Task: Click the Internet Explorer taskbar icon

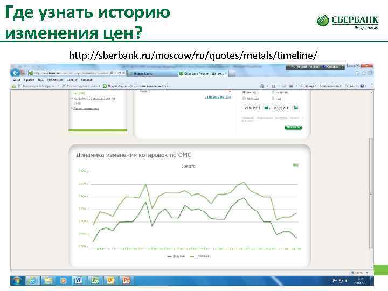Action: 32,281
